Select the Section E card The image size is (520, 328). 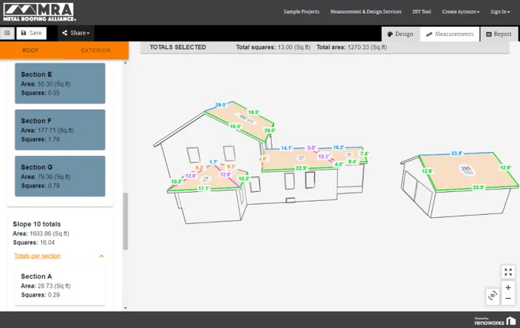click(60, 83)
